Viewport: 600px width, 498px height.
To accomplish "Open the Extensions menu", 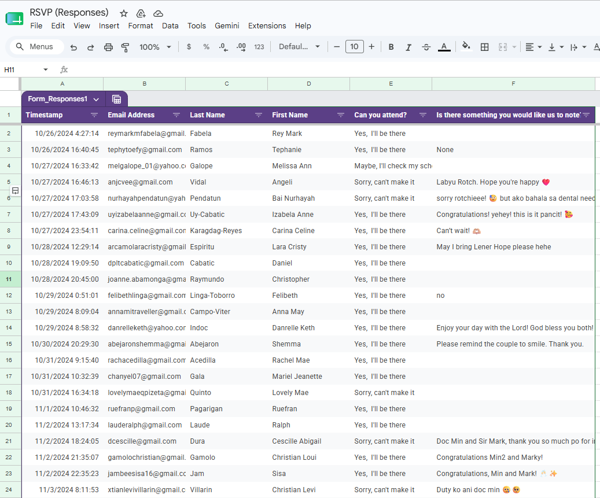I will coord(267,25).
